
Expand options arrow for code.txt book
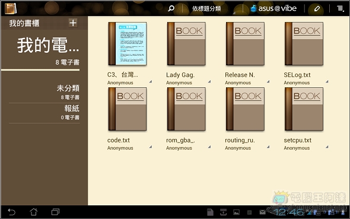[x=151, y=147]
